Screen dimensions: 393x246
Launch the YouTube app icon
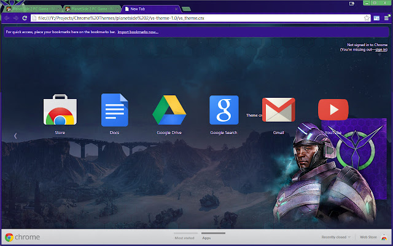(x=333, y=109)
